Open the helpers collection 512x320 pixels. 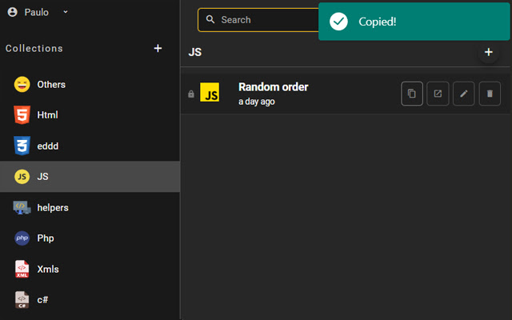click(x=52, y=207)
